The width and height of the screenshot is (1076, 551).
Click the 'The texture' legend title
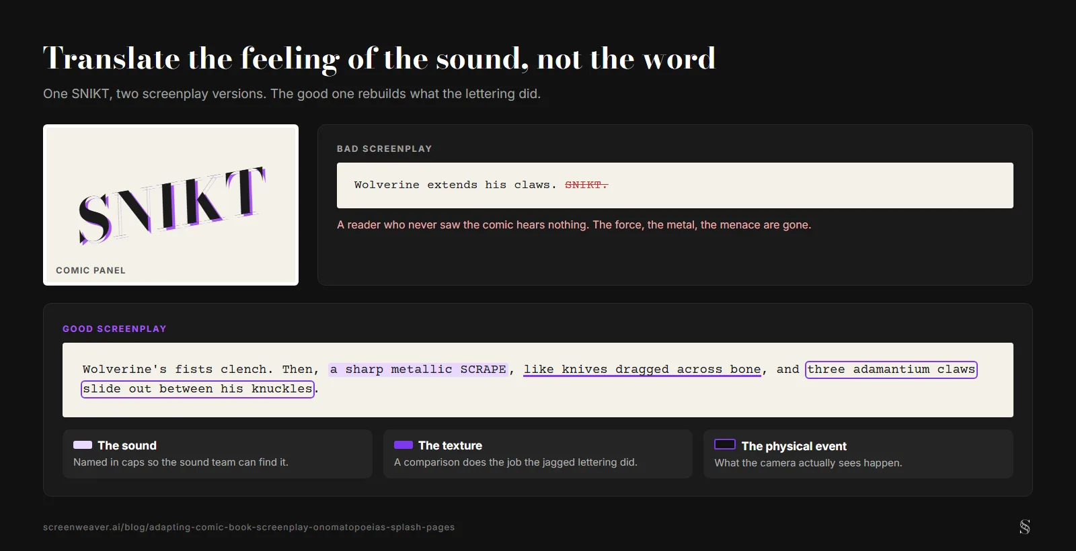coord(451,446)
